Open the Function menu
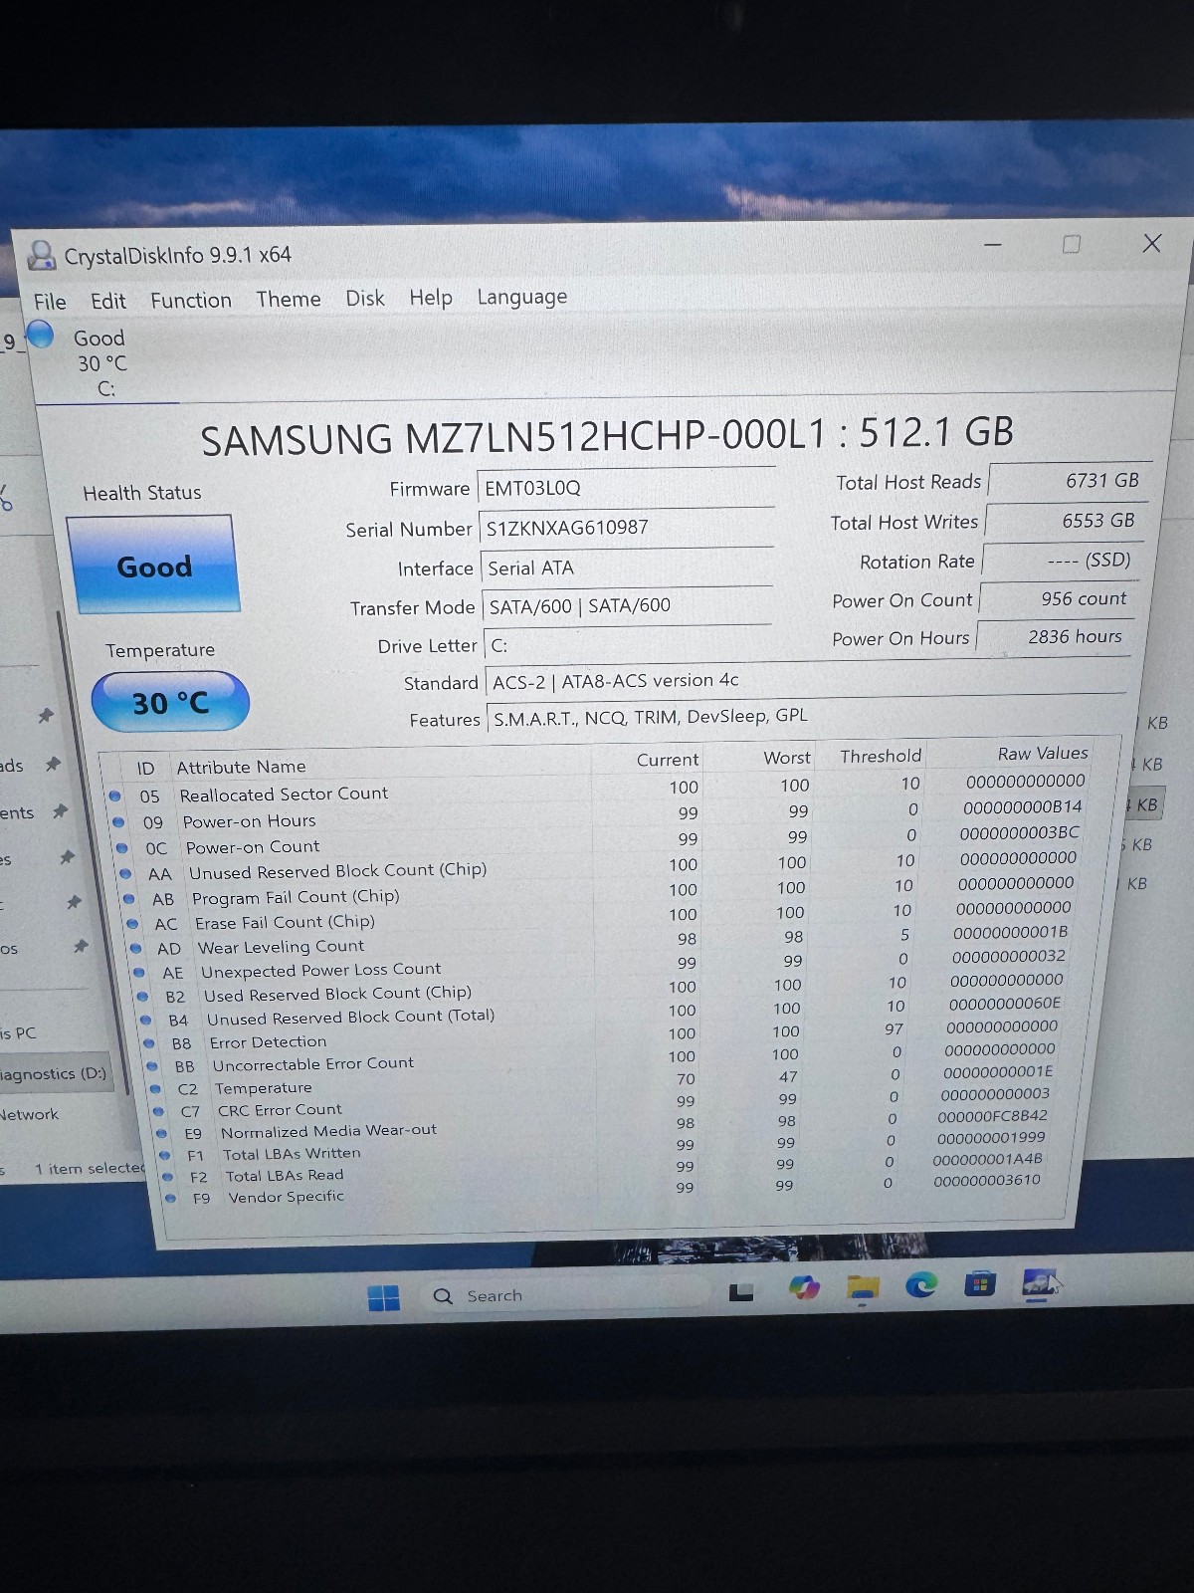The width and height of the screenshot is (1194, 1593). (x=191, y=300)
